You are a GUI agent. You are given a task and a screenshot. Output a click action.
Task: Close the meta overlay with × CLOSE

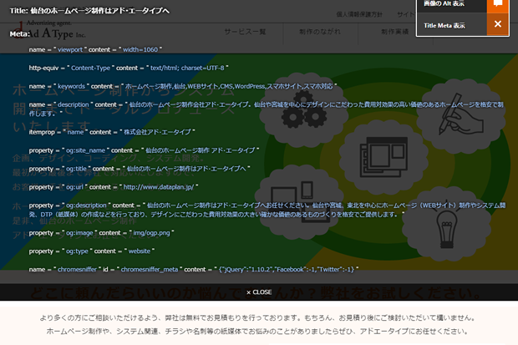259,292
